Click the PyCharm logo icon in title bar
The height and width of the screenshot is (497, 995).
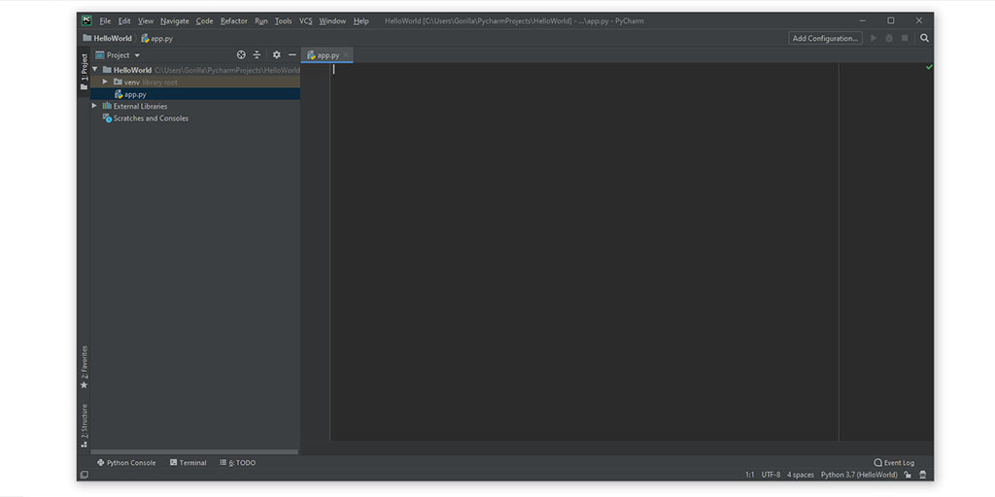pyautogui.click(x=86, y=21)
